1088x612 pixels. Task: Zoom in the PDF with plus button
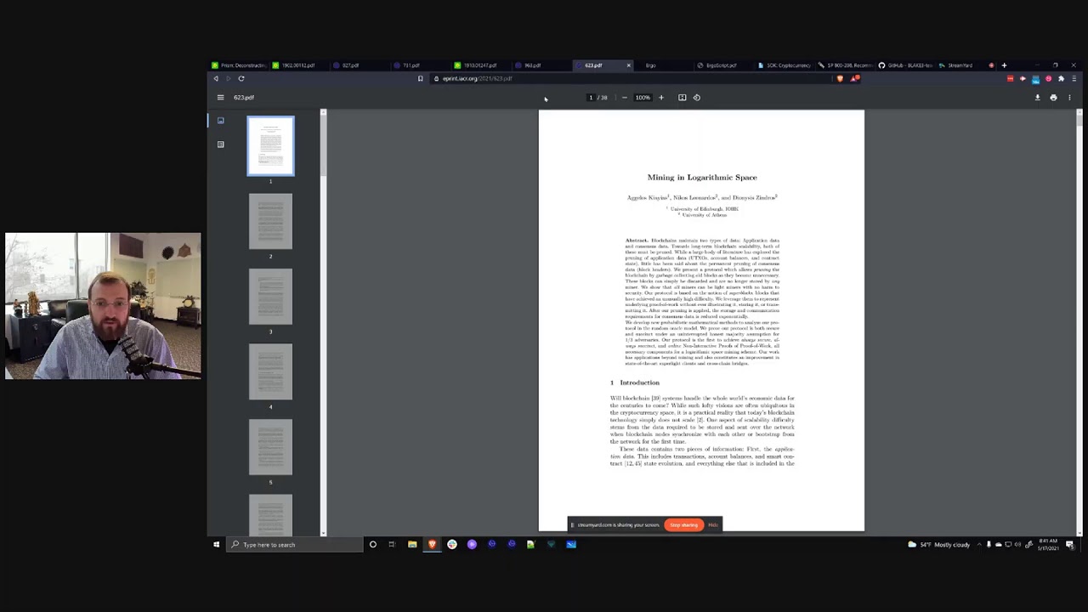click(x=661, y=97)
